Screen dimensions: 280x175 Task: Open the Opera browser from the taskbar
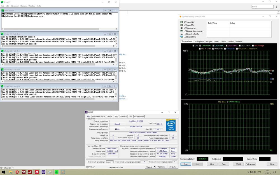point(17,172)
